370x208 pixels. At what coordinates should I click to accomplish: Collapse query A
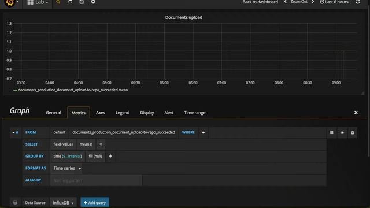tap(16, 132)
